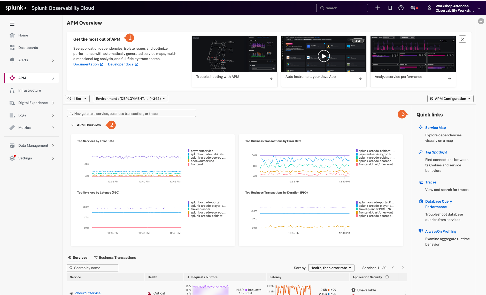Click the APM icon in sidebar
This screenshot has width=486, height=295.
click(12, 78)
